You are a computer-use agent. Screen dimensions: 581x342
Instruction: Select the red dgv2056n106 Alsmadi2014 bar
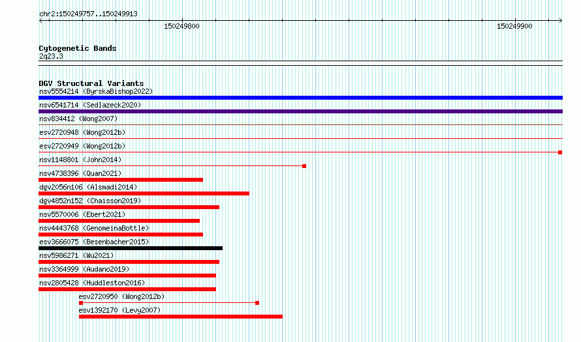[144, 193]
